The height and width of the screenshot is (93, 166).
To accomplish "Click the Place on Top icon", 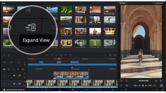I will tap(66, 55).
